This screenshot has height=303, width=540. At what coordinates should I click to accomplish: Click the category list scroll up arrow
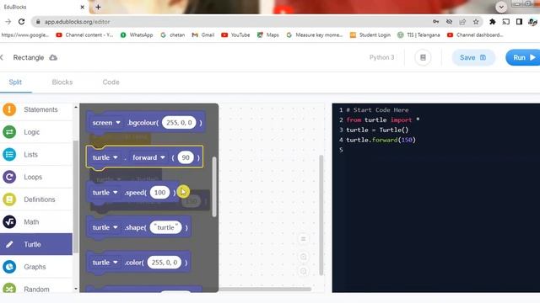coord(76,107)
